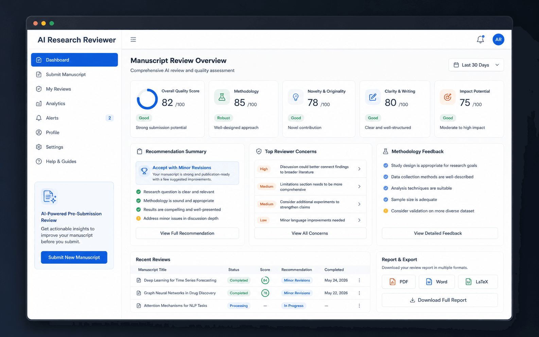Open Analytics in sidebar

click(74, 104)
